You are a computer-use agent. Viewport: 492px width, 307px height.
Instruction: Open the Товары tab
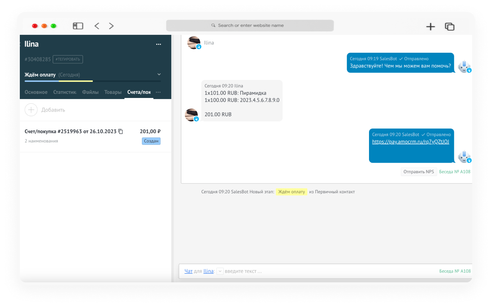113,92
